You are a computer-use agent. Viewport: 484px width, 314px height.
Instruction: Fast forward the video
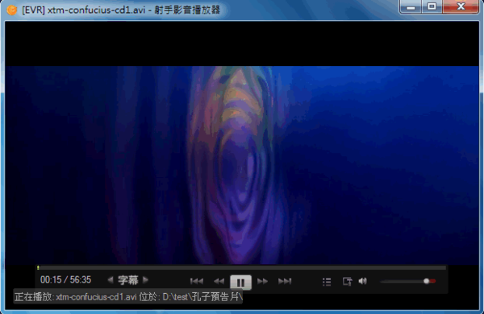[x=262, y=281]
